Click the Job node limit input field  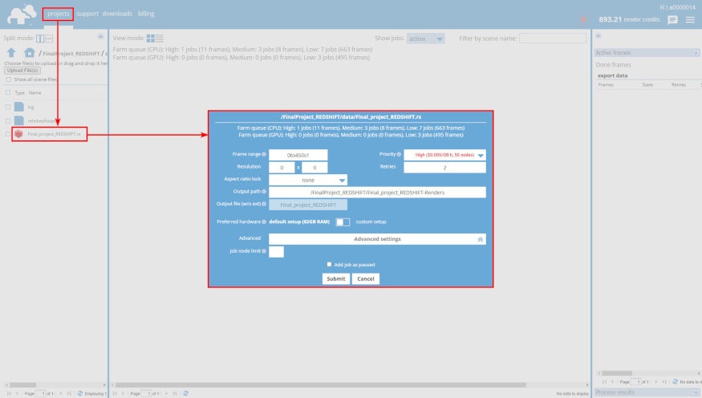tap(276, 252)
